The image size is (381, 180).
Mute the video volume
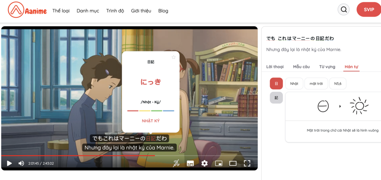[x=21, y=163]
